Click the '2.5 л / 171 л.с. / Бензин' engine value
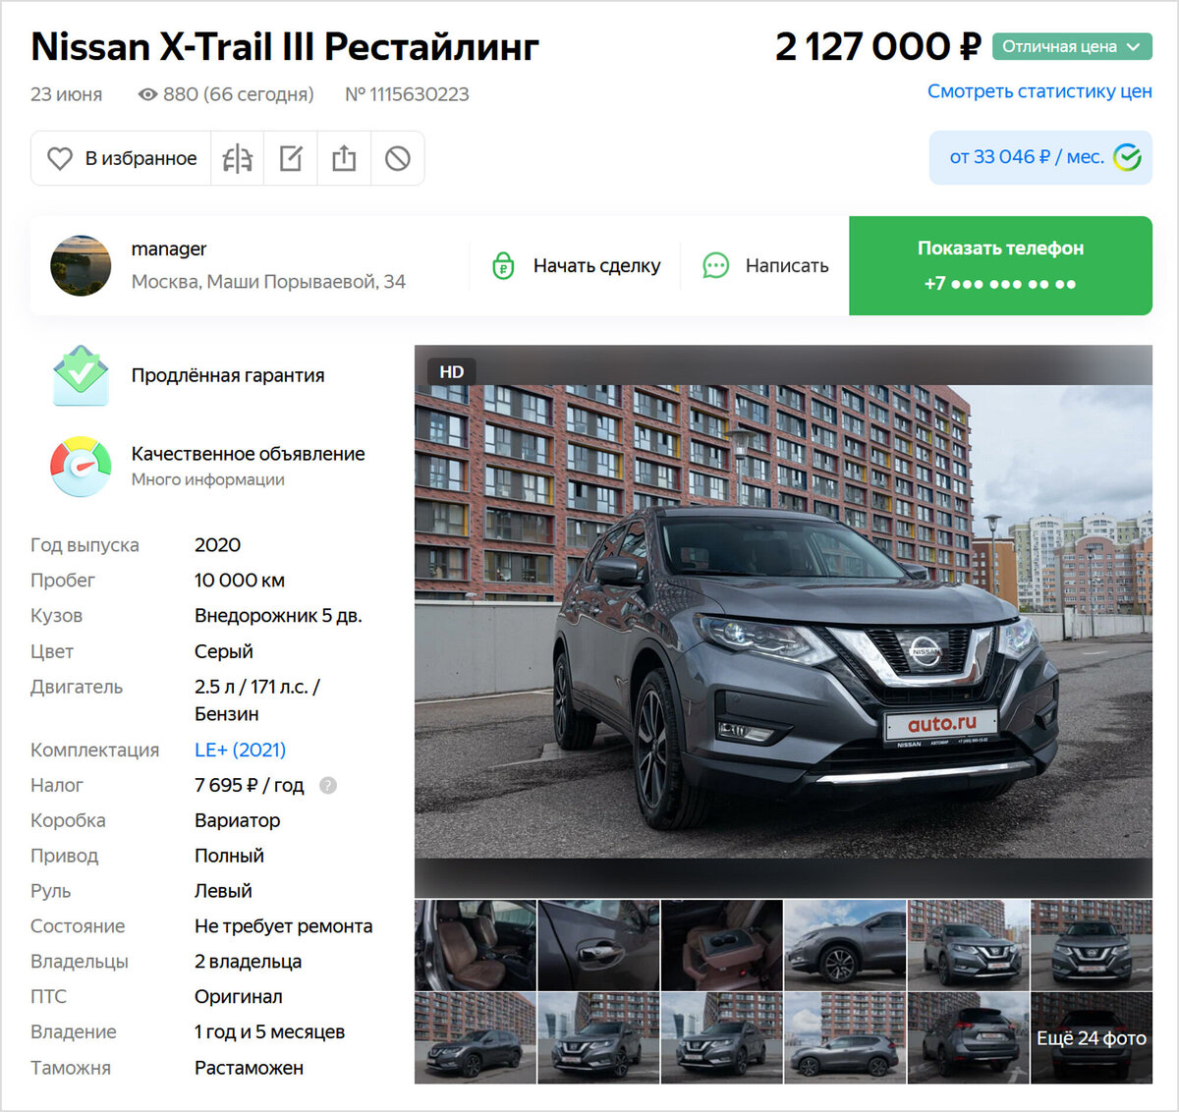Viewport: 1179px width, 1112px height. coord(257,700)
